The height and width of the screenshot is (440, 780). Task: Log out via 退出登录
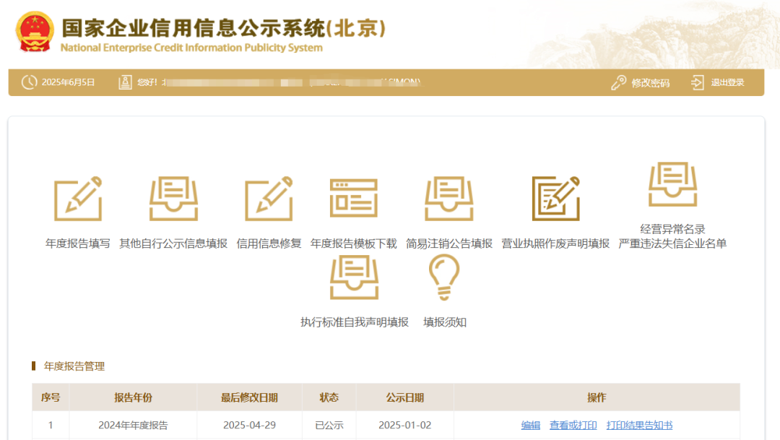click(727, 82)
